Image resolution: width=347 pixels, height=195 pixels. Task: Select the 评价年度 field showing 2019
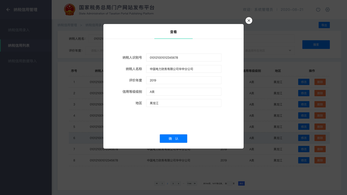(x=184, y=80)
